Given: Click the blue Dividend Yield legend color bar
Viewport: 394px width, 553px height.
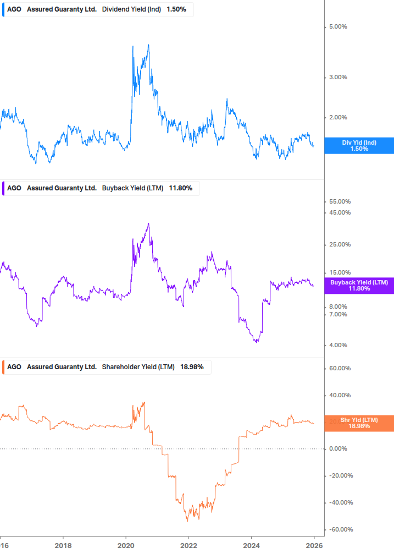Looking at the screenshot, I should (3, 9).
